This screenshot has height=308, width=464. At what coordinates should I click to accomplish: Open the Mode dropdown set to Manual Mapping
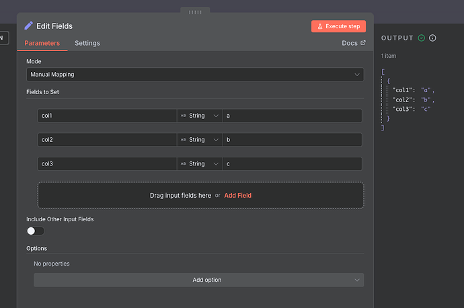(195, 75)
